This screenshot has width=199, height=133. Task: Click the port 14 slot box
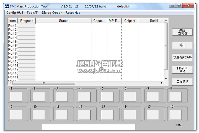(x=130, y=115)
